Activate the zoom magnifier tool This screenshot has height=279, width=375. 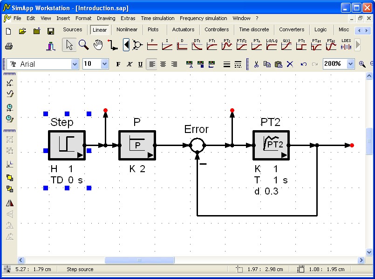point(83,45)
